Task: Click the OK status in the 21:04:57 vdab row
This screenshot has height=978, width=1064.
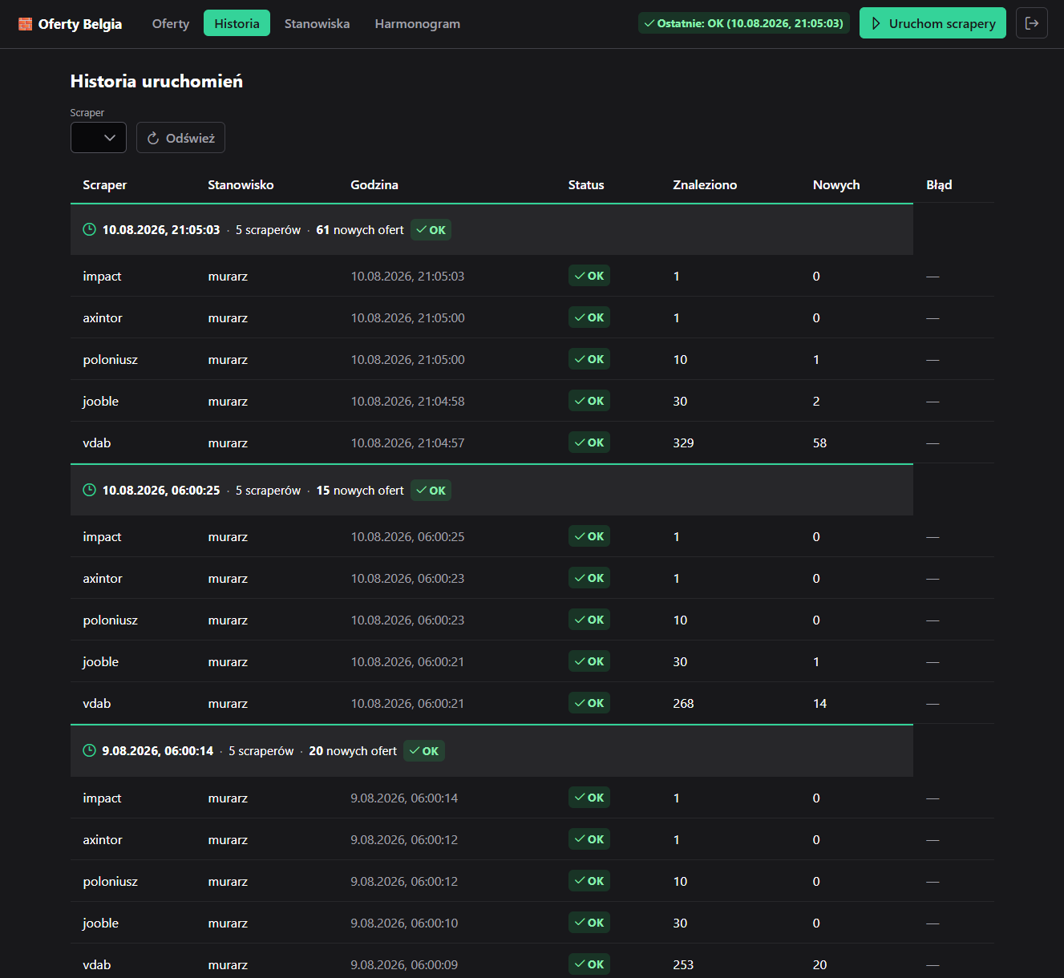Action: pos(589,443)
